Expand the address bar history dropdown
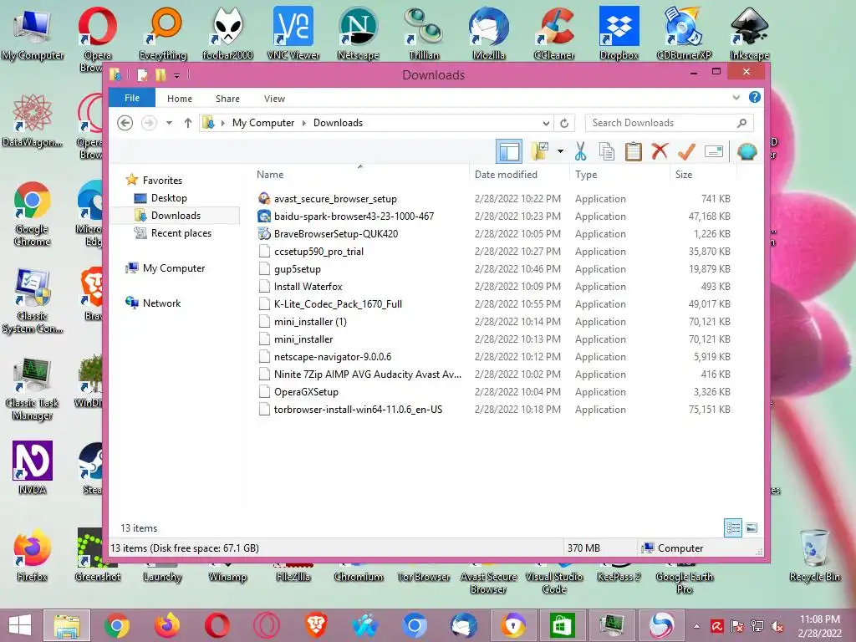856x642 pixels. click(x=546, y=123)
